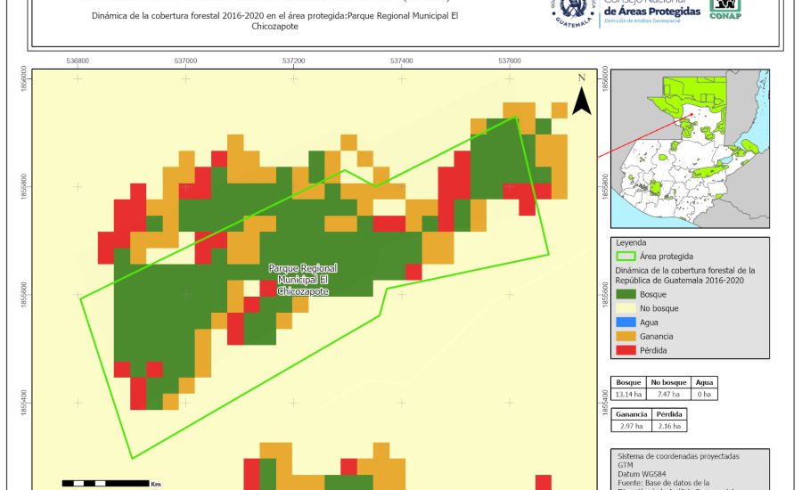Open the Guatemala inset locator map

(683, 148)
